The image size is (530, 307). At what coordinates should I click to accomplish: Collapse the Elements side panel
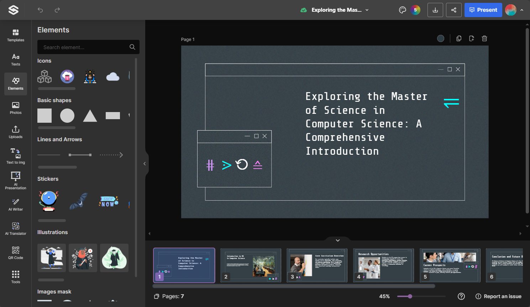pyautogui.click(x=145, y=164)
